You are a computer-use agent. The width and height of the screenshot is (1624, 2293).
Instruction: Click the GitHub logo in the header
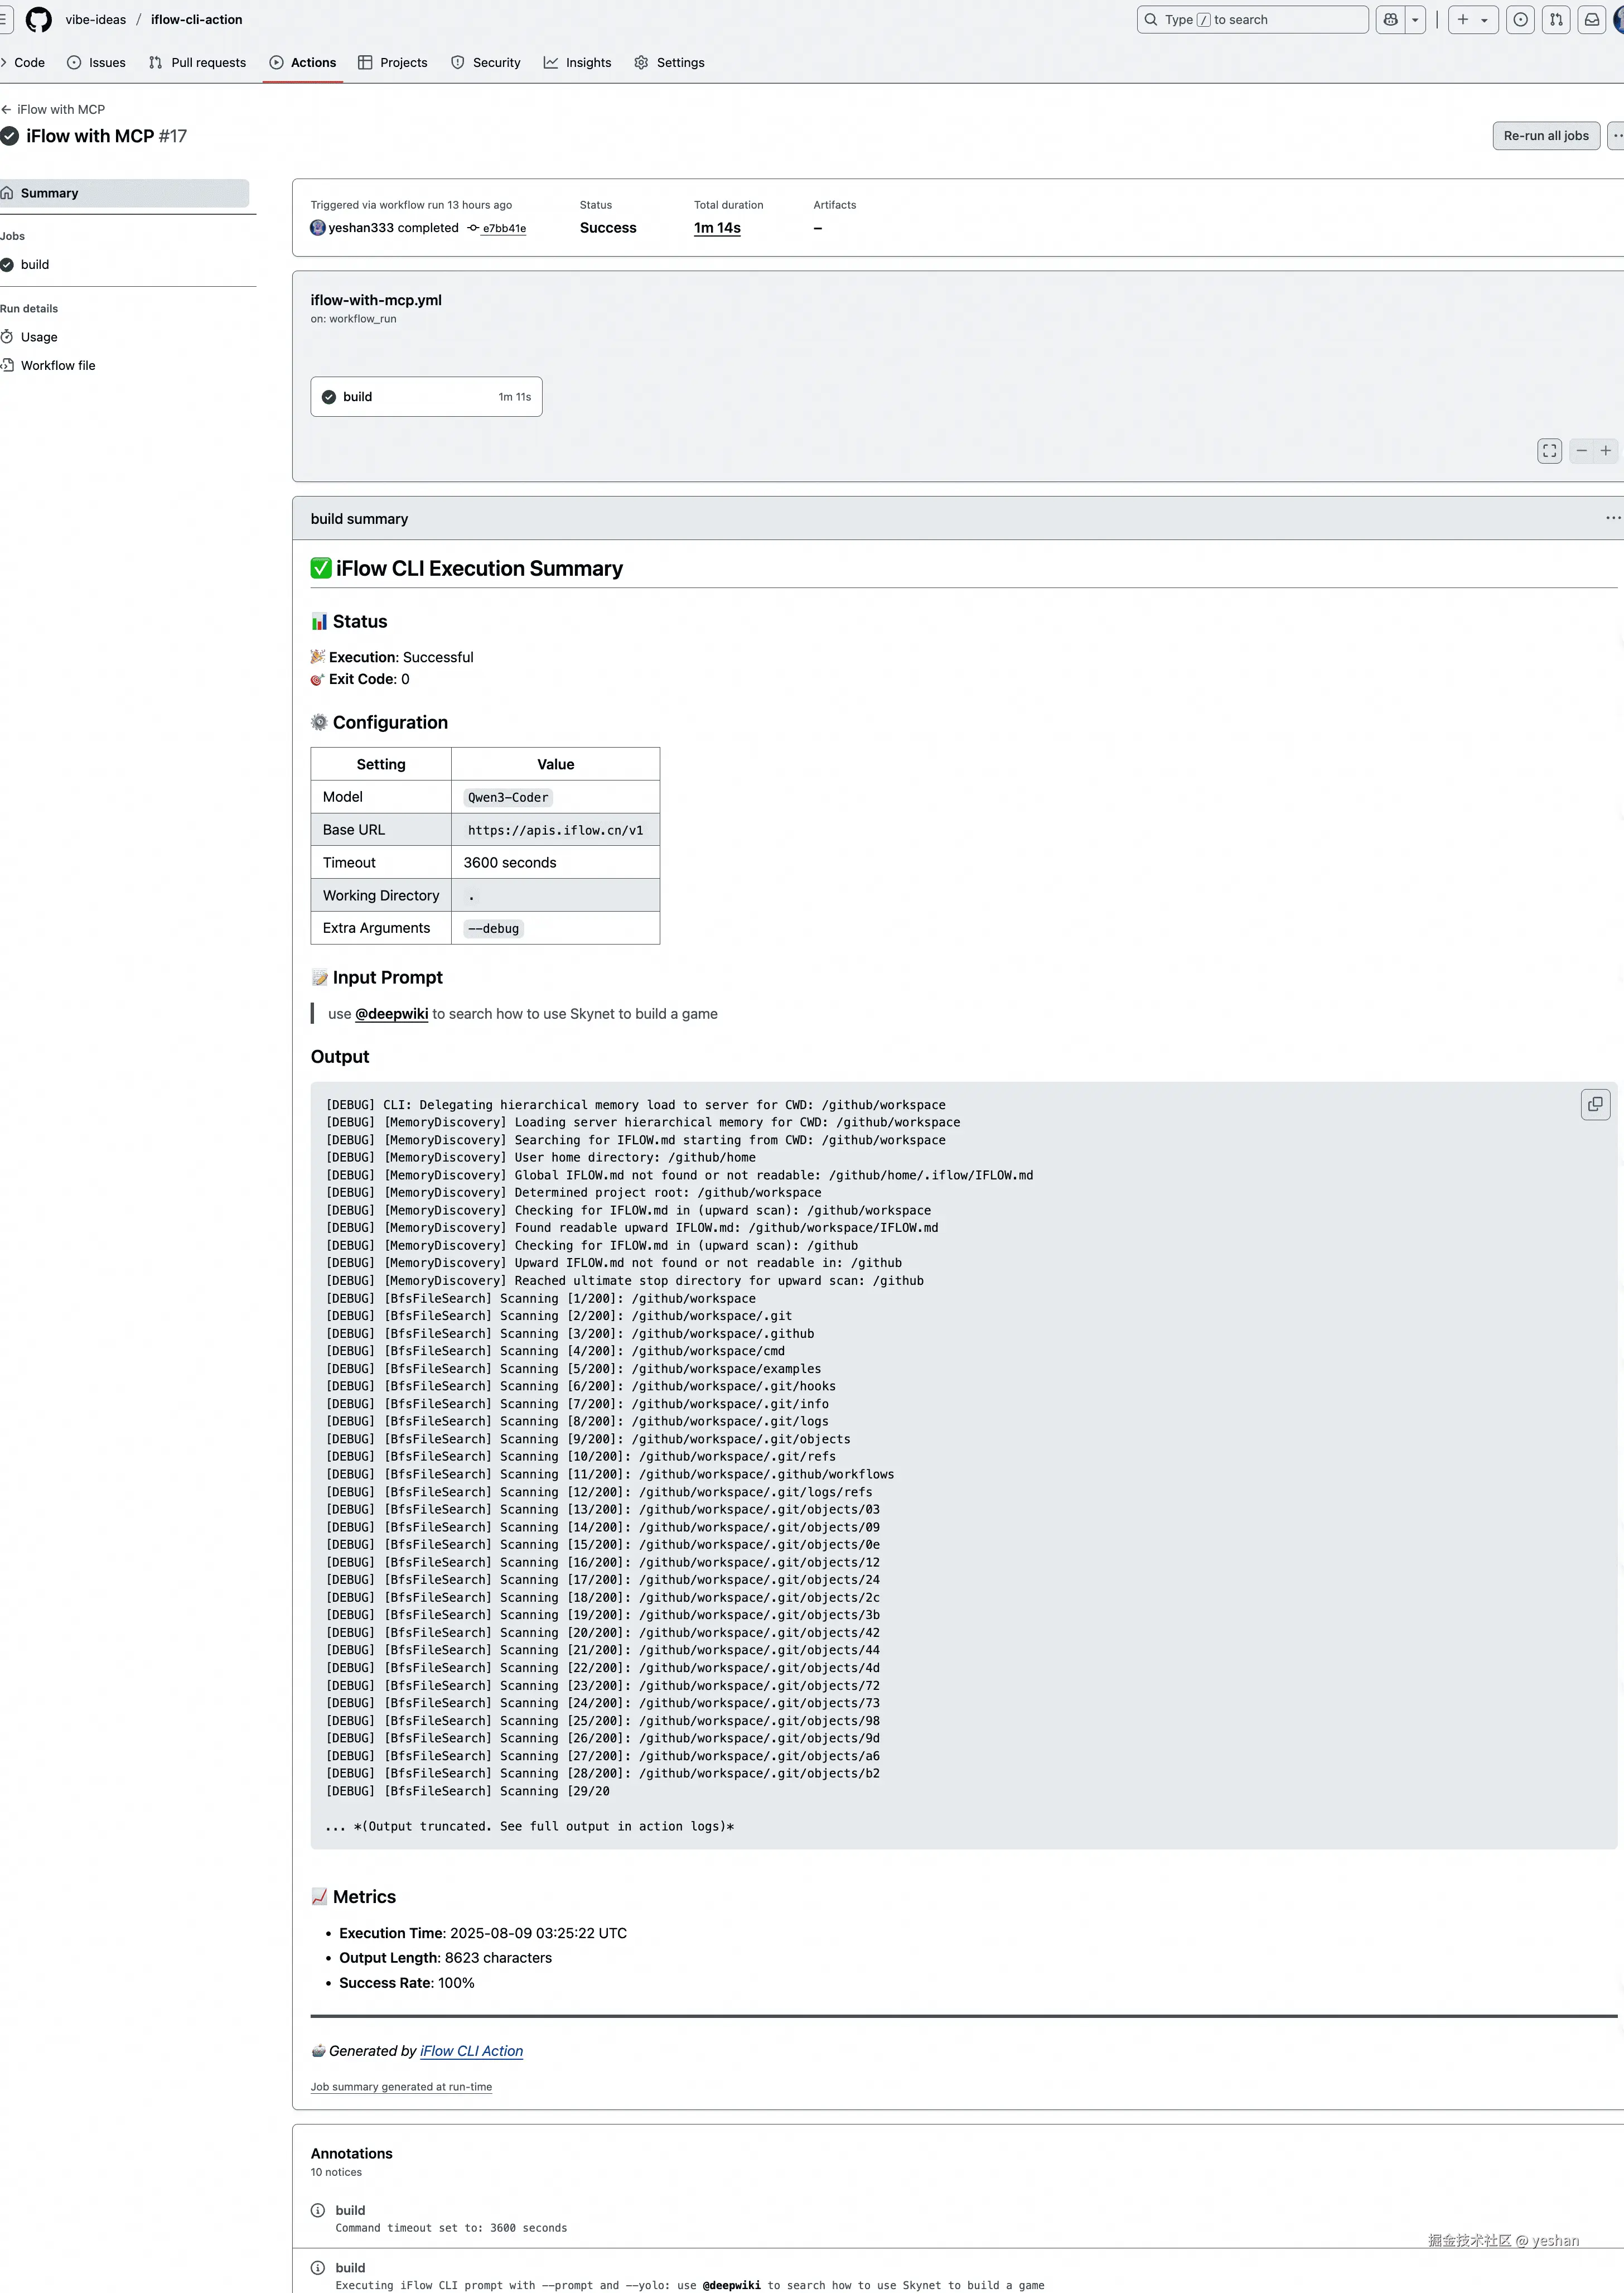click(38, 19)
